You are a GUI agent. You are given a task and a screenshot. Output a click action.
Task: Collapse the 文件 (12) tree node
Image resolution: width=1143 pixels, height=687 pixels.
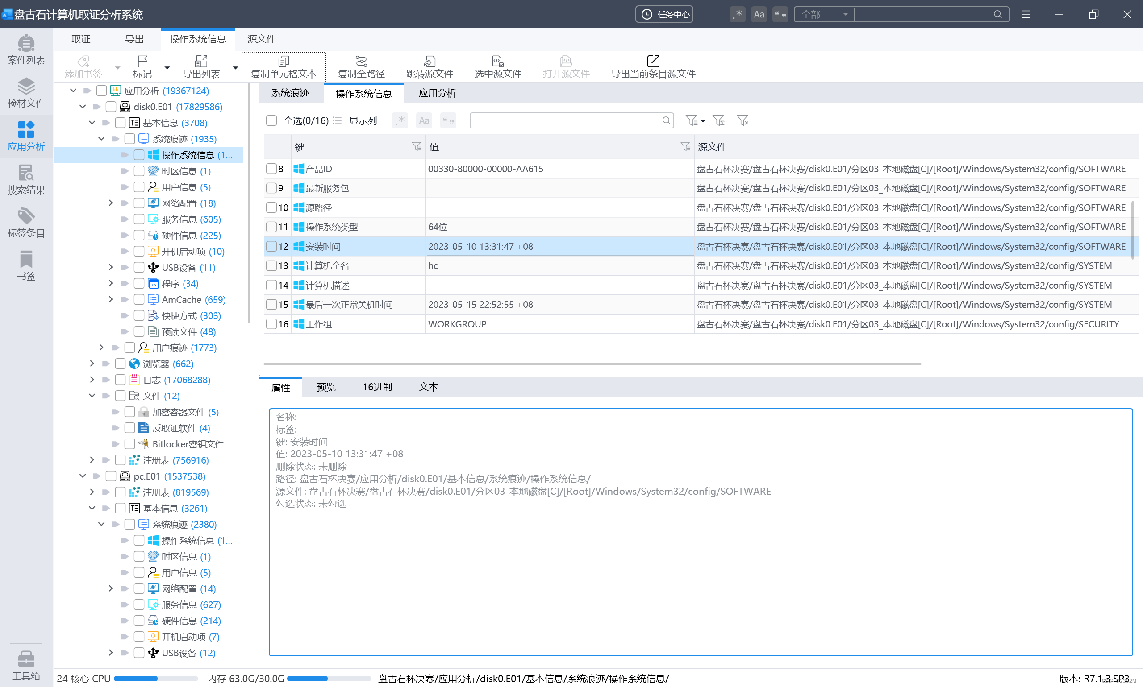click(92, 395)
